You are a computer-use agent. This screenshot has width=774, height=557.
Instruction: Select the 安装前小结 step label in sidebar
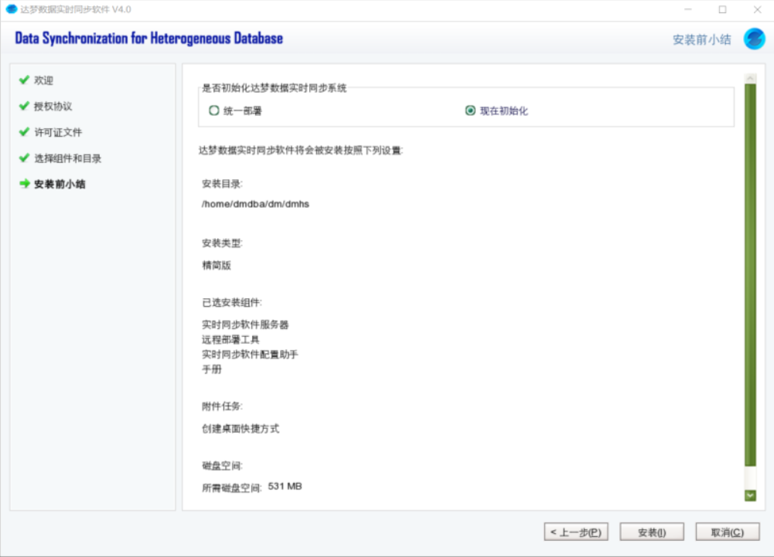pos(60,184)
